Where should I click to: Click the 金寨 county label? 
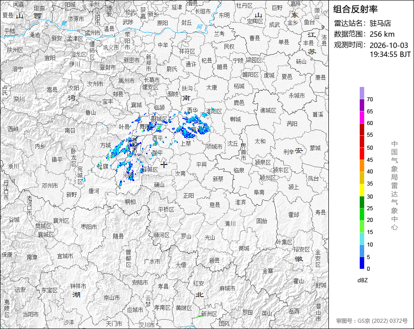point(268,271)
